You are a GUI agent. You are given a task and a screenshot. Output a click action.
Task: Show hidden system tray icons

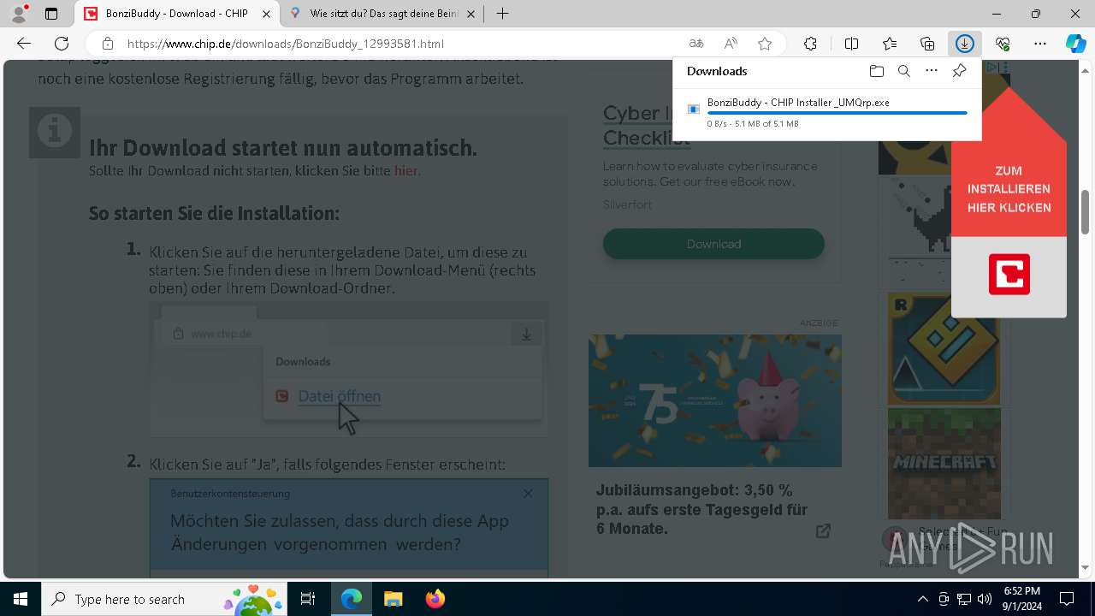(x=922, y=599)
